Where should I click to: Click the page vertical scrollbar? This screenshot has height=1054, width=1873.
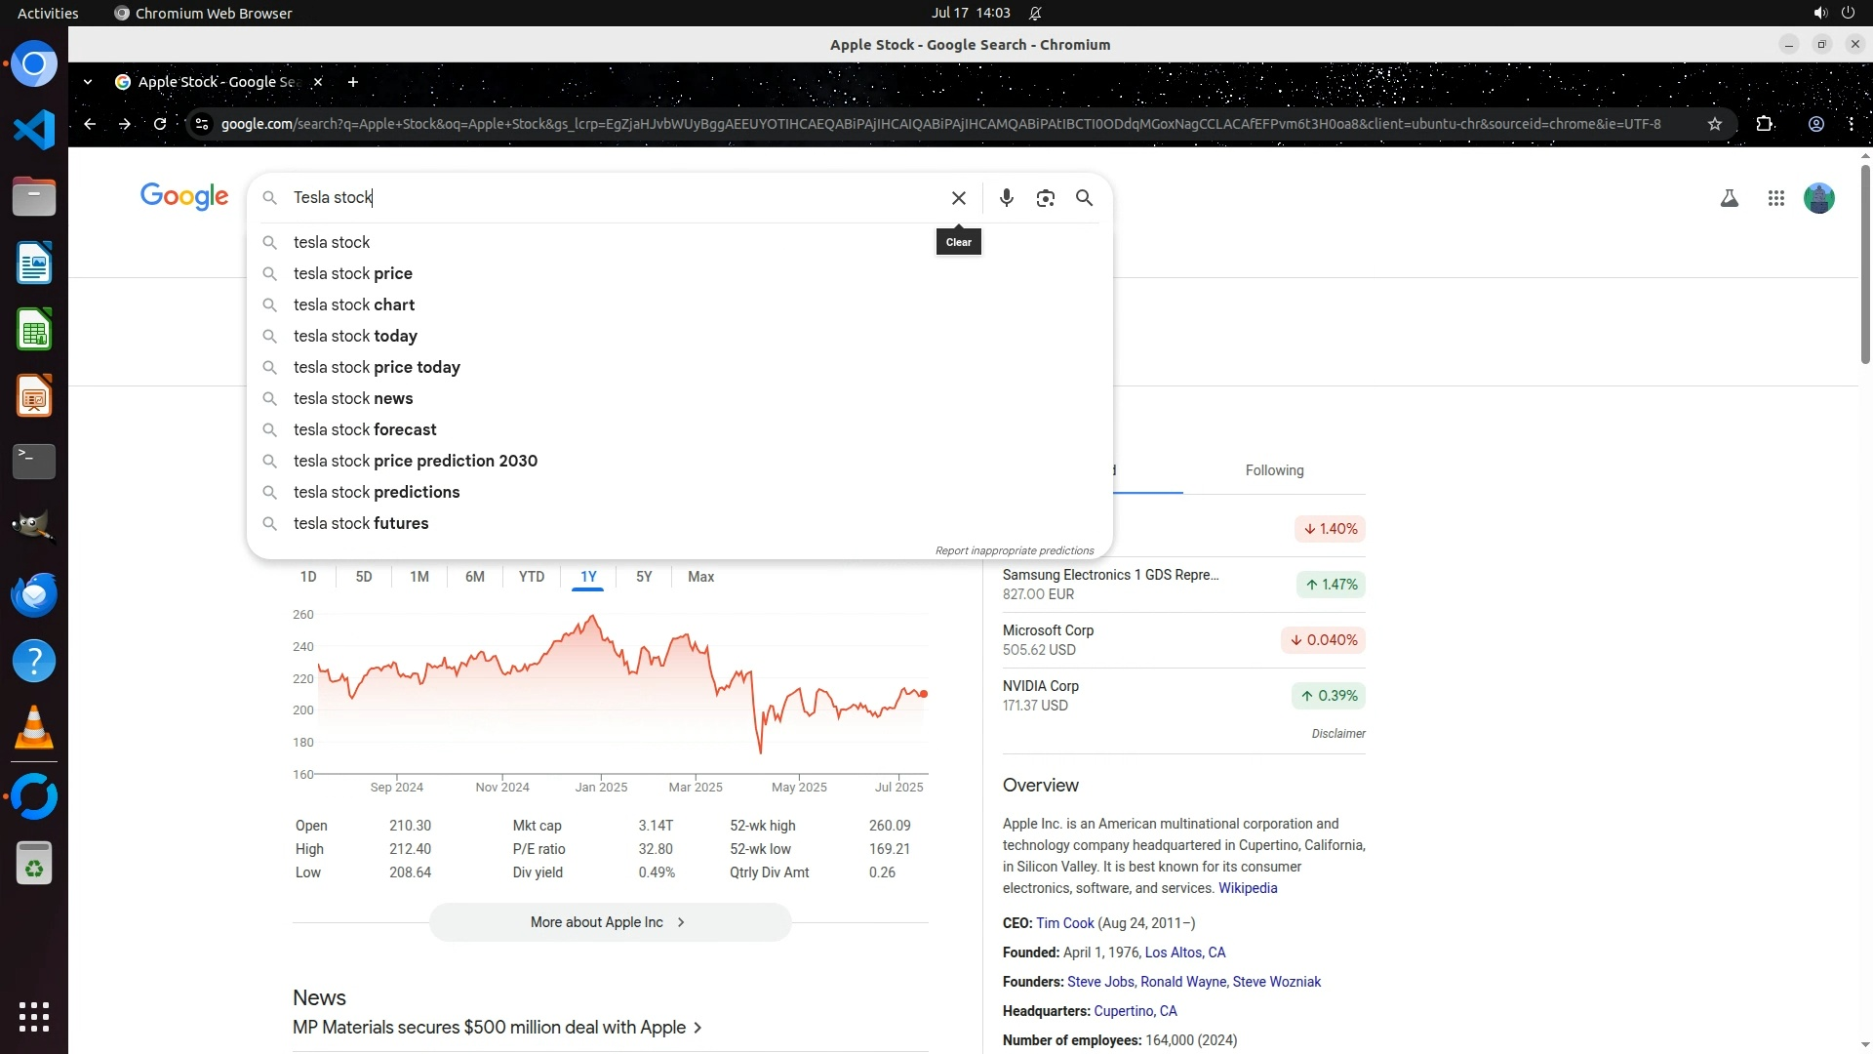[x=1865, y=263]
